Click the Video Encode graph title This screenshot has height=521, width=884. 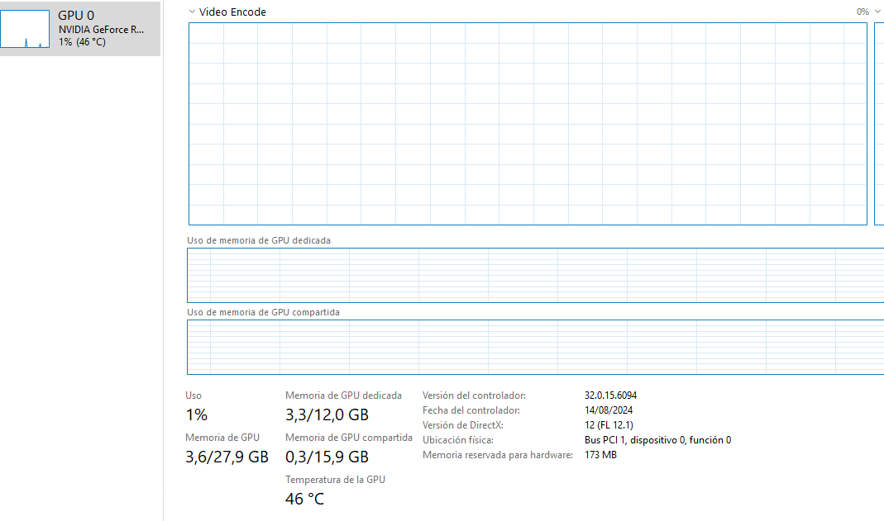(232, 12)
